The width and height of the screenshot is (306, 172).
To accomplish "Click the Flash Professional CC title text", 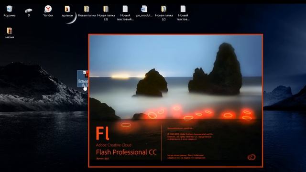I will (126, 152).
